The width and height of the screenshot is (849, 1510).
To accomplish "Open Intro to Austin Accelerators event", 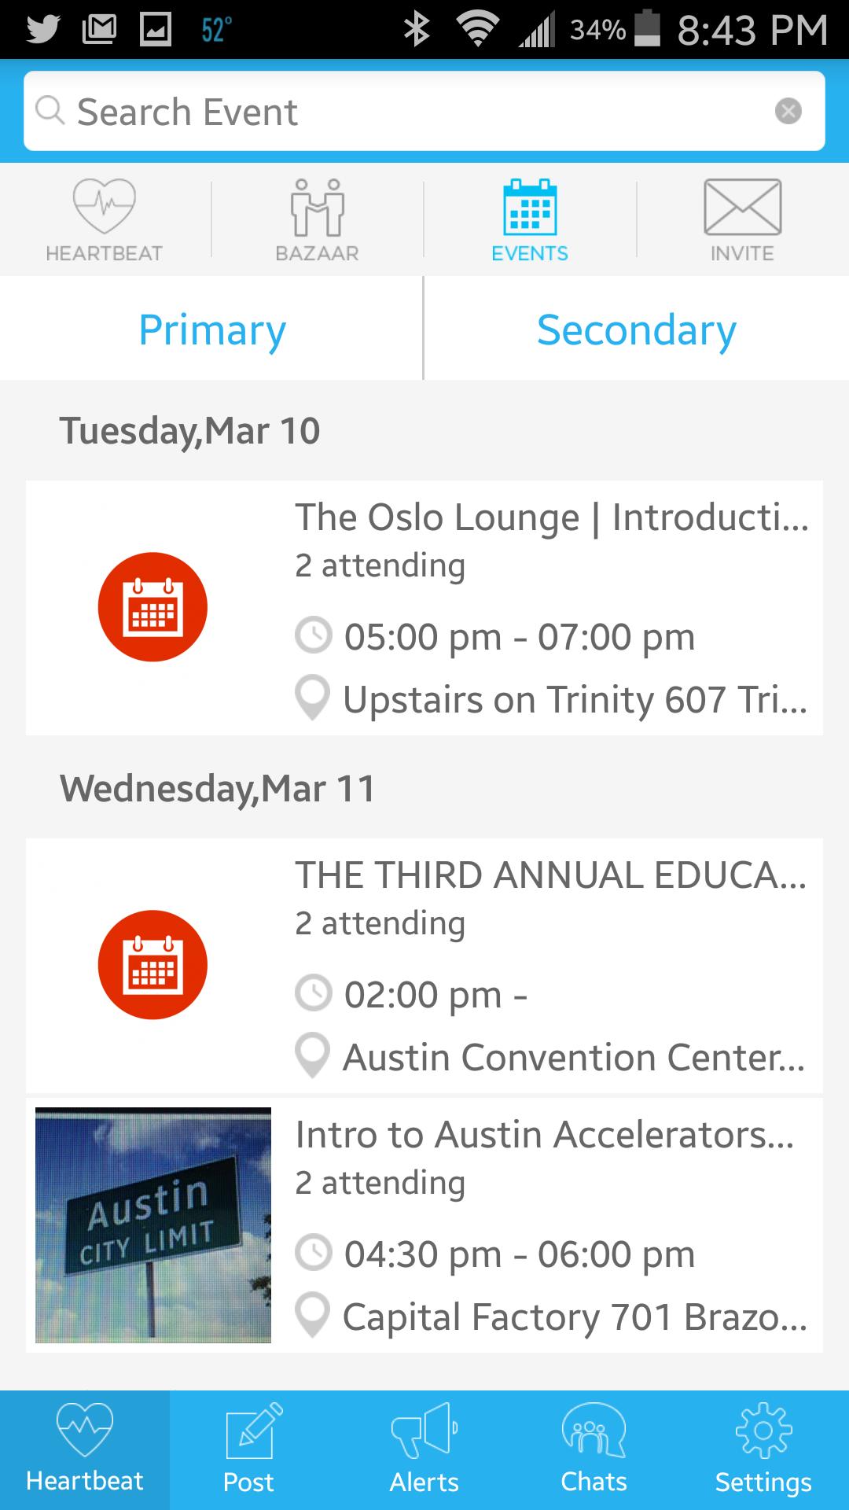I will [x=544, y=1136].
